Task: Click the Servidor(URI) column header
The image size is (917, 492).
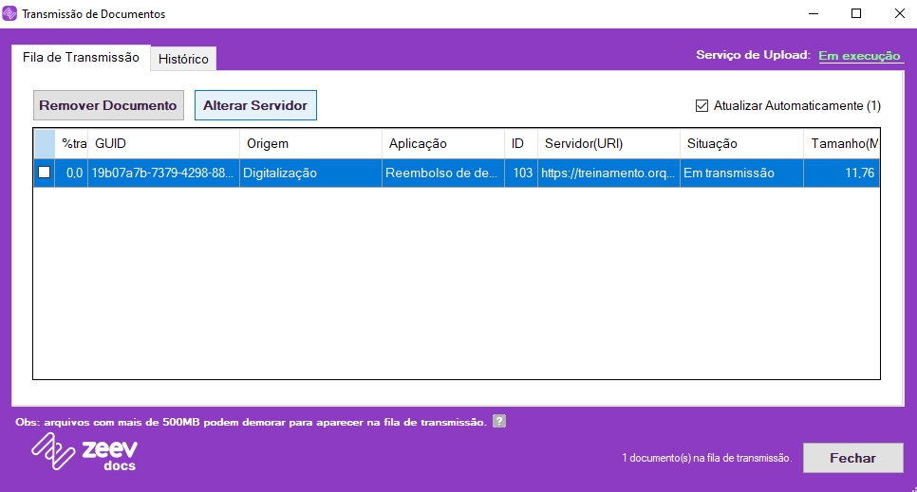Action: pos(608,143)
